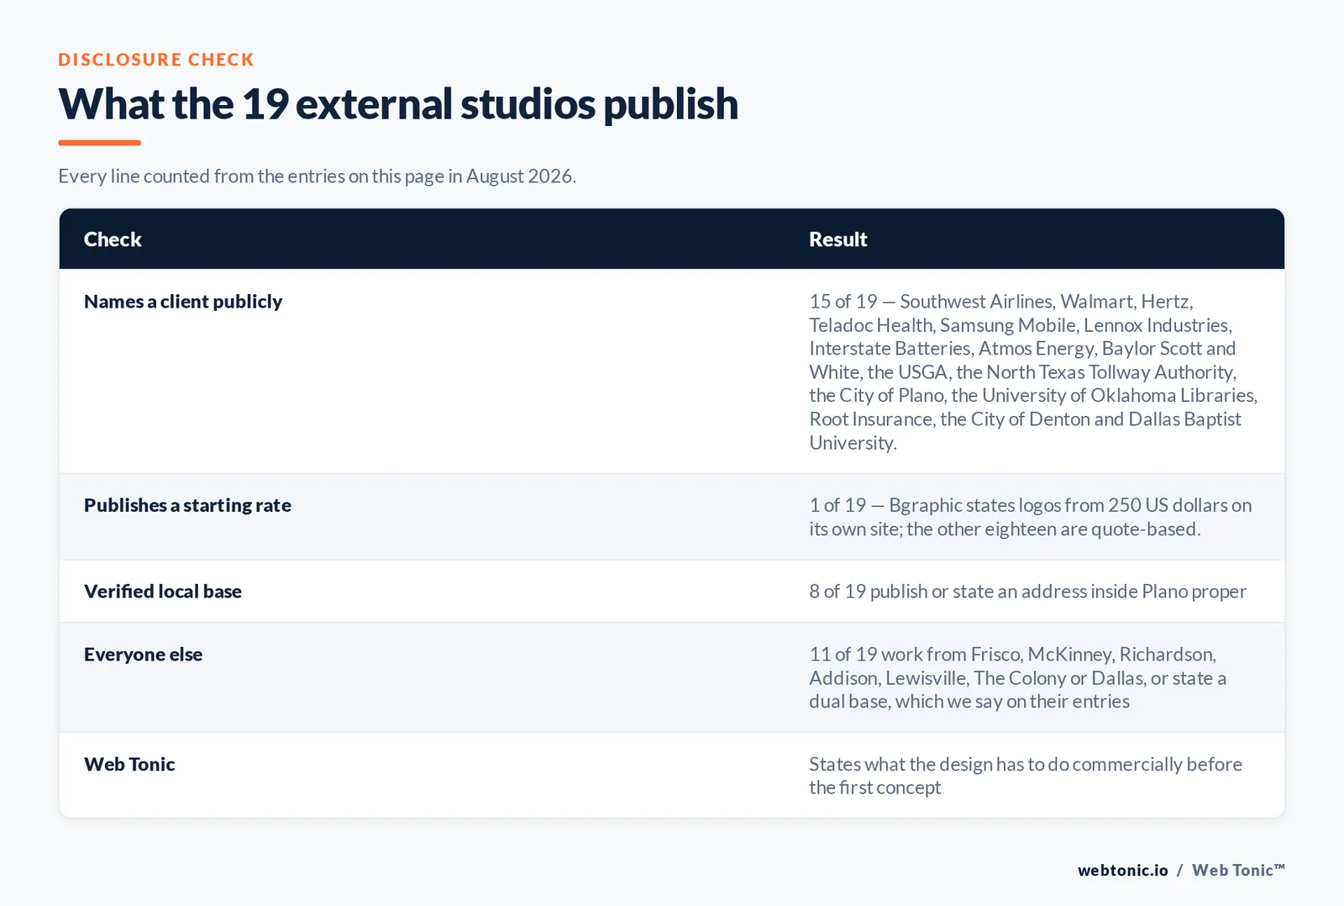Click '8 of 19 publish or state an address' cell
The image size is (1344, 906).
tap(1028, 592)
